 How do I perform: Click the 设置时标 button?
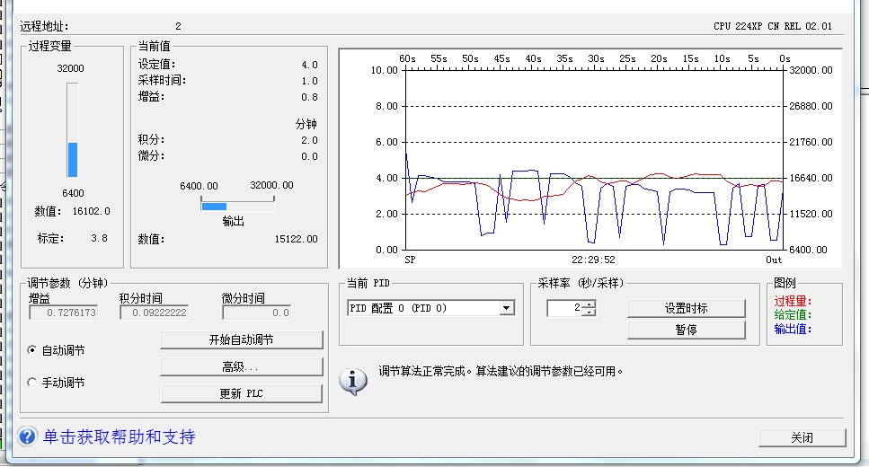pos(686,308)
